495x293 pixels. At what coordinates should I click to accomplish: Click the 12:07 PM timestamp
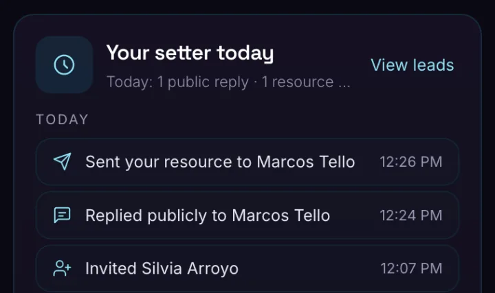click(411, 268)
